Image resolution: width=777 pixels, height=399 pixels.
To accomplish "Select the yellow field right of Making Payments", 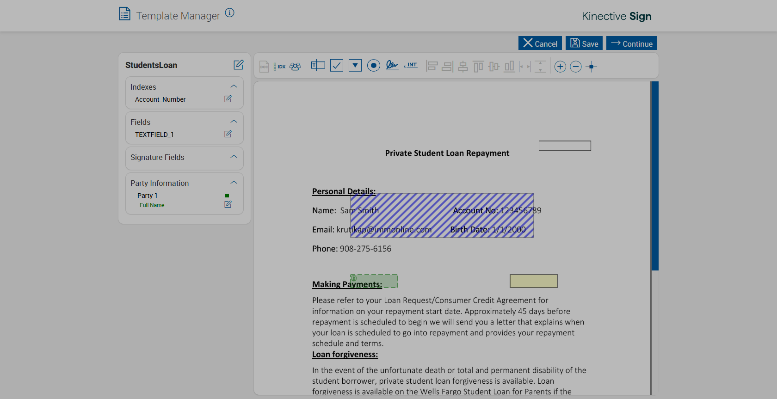I will pos(534,281).
